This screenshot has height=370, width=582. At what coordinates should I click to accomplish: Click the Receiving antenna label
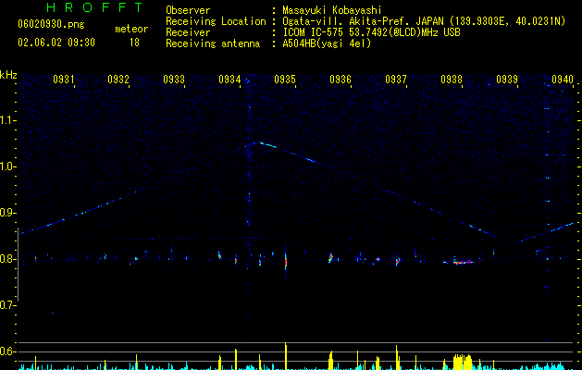(213, 43)
